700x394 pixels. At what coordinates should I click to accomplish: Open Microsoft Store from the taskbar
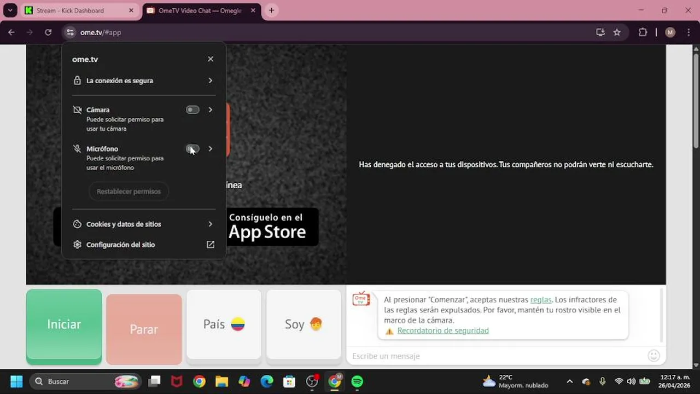[289, 381]
